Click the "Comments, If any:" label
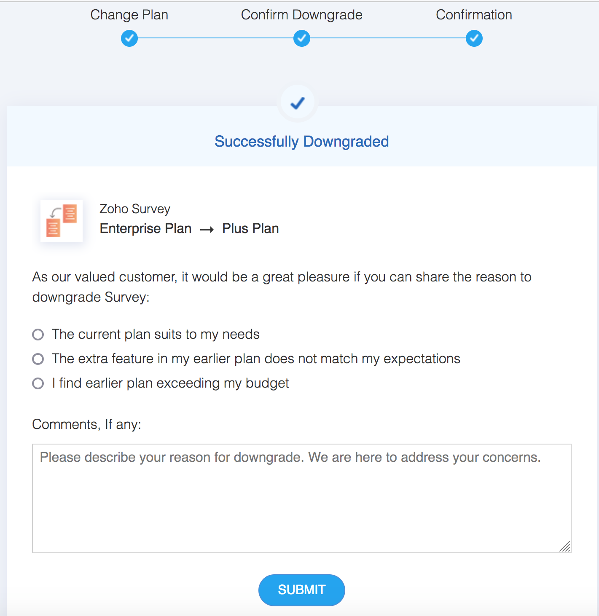Viewport: 599px width, 616px height. coord(87,424)
